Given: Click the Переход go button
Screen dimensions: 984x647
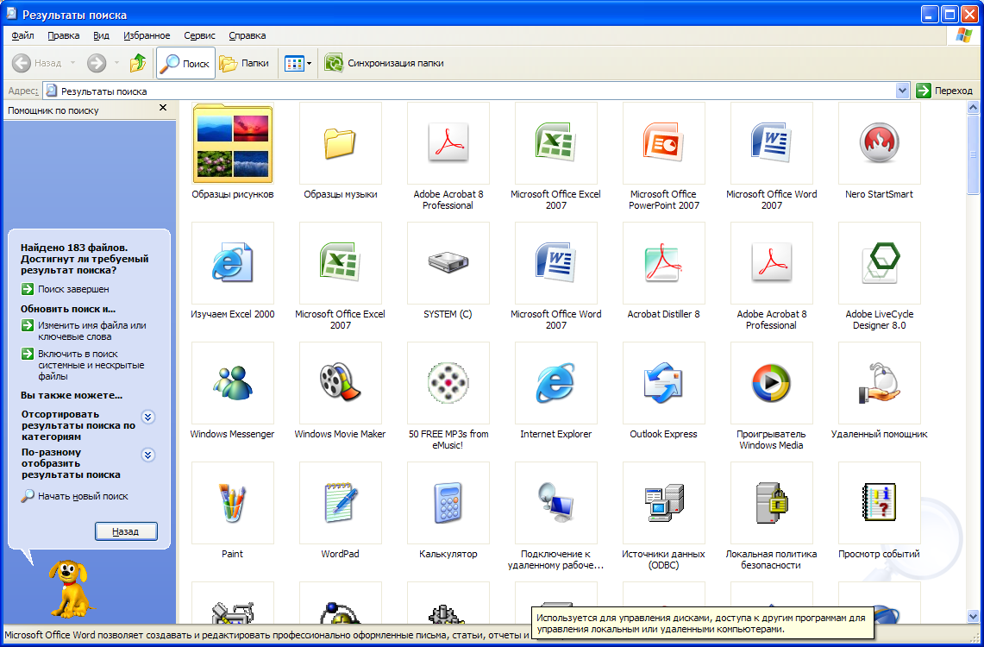Looking at the screenshot, I should 944,91.
